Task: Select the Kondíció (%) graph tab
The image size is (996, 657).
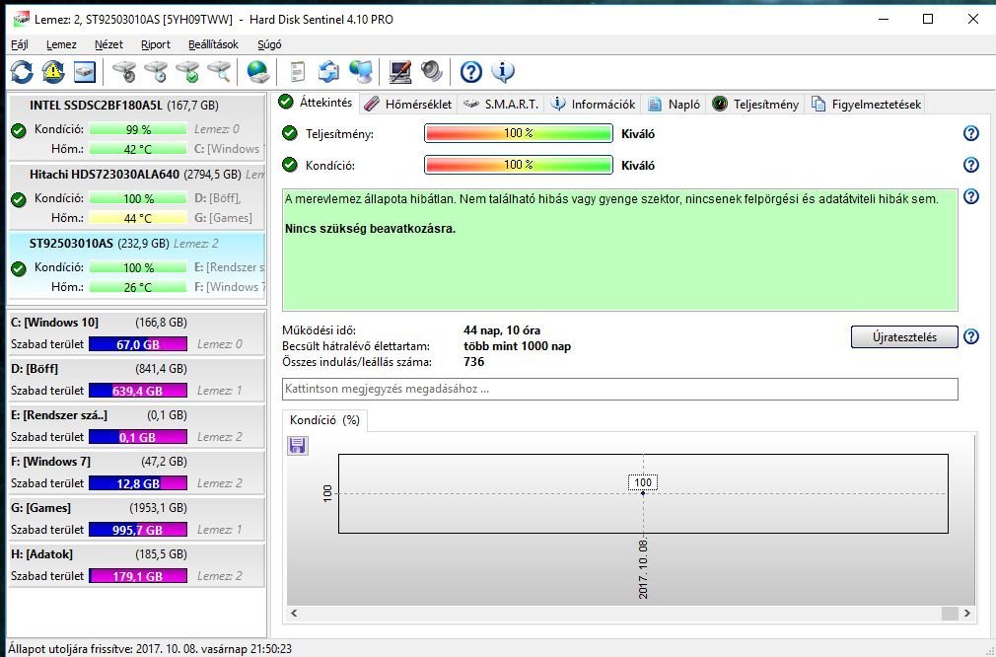Action: 324,420
